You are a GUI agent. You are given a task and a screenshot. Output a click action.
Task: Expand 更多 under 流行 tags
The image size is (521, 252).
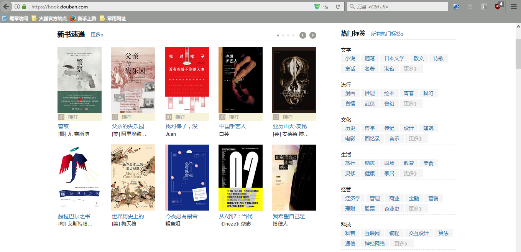[x=411, y=104]
